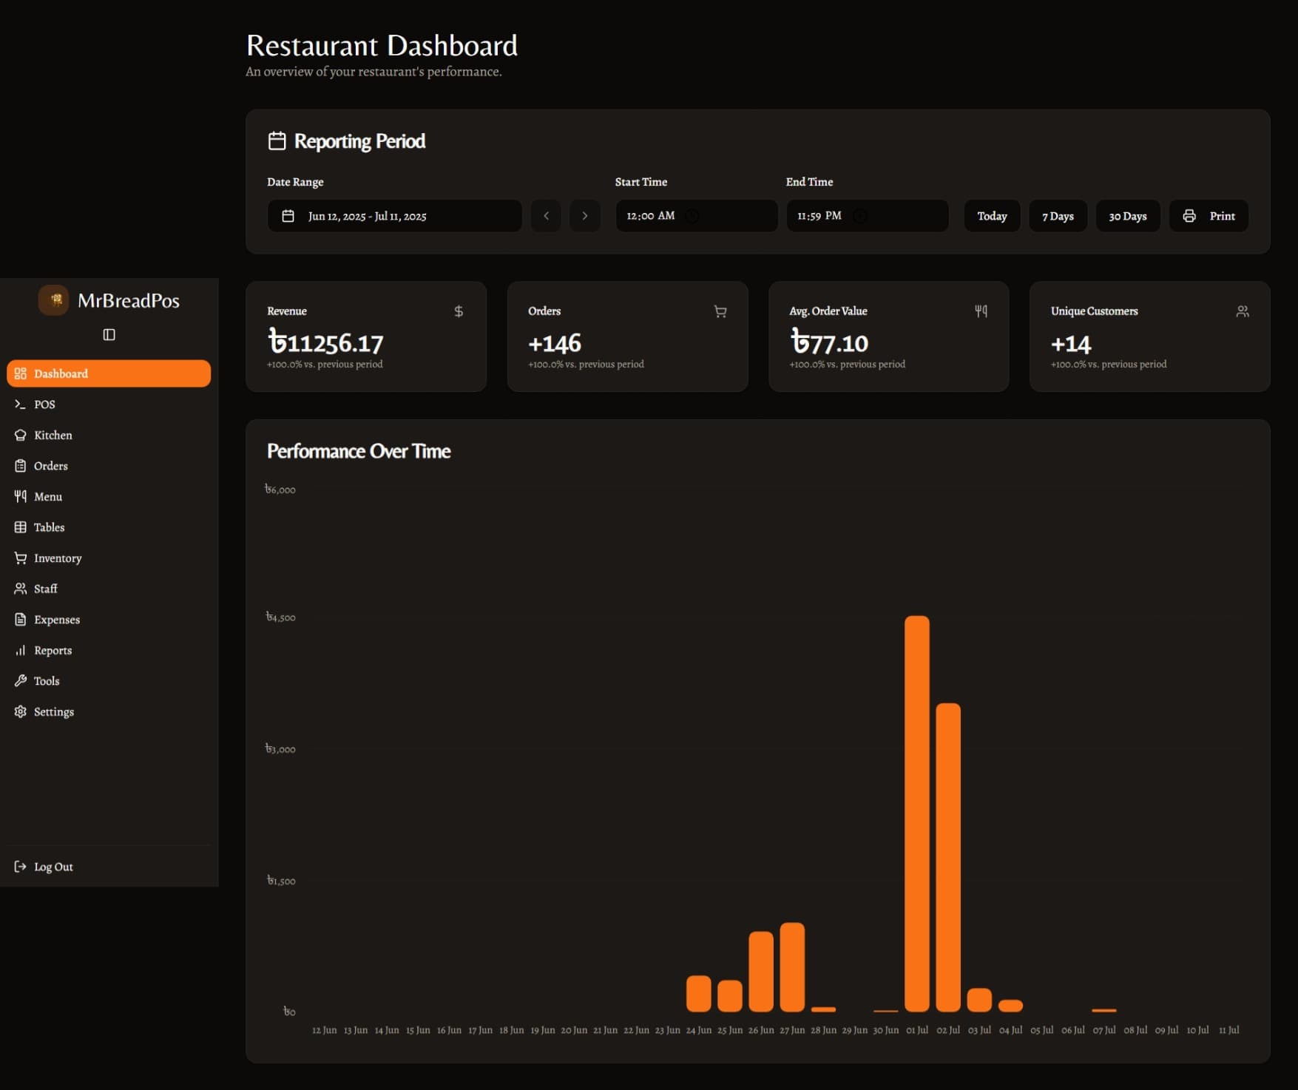
Task: Navigate to next period with right chevron
Action: tap(585, 216)
